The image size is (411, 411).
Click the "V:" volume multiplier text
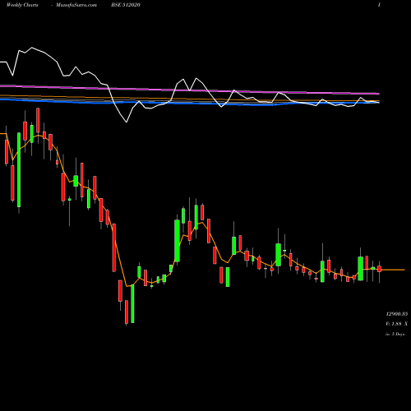click(396, 324)
